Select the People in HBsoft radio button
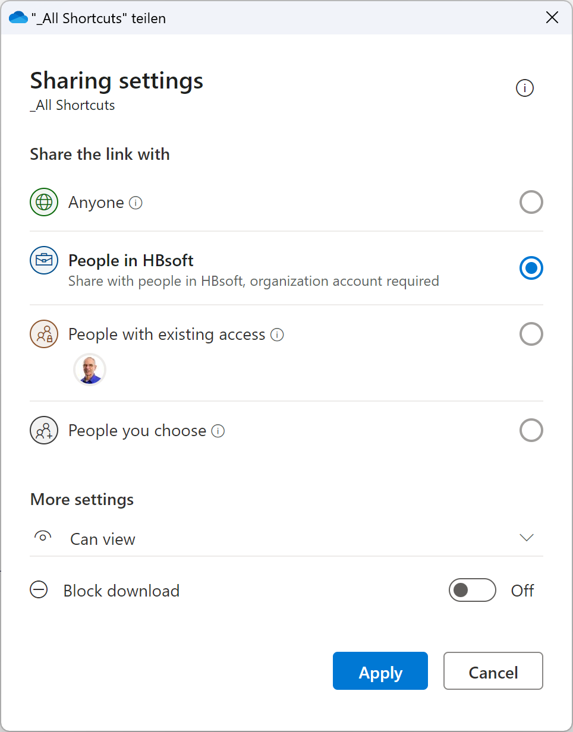 click(531, 269)
